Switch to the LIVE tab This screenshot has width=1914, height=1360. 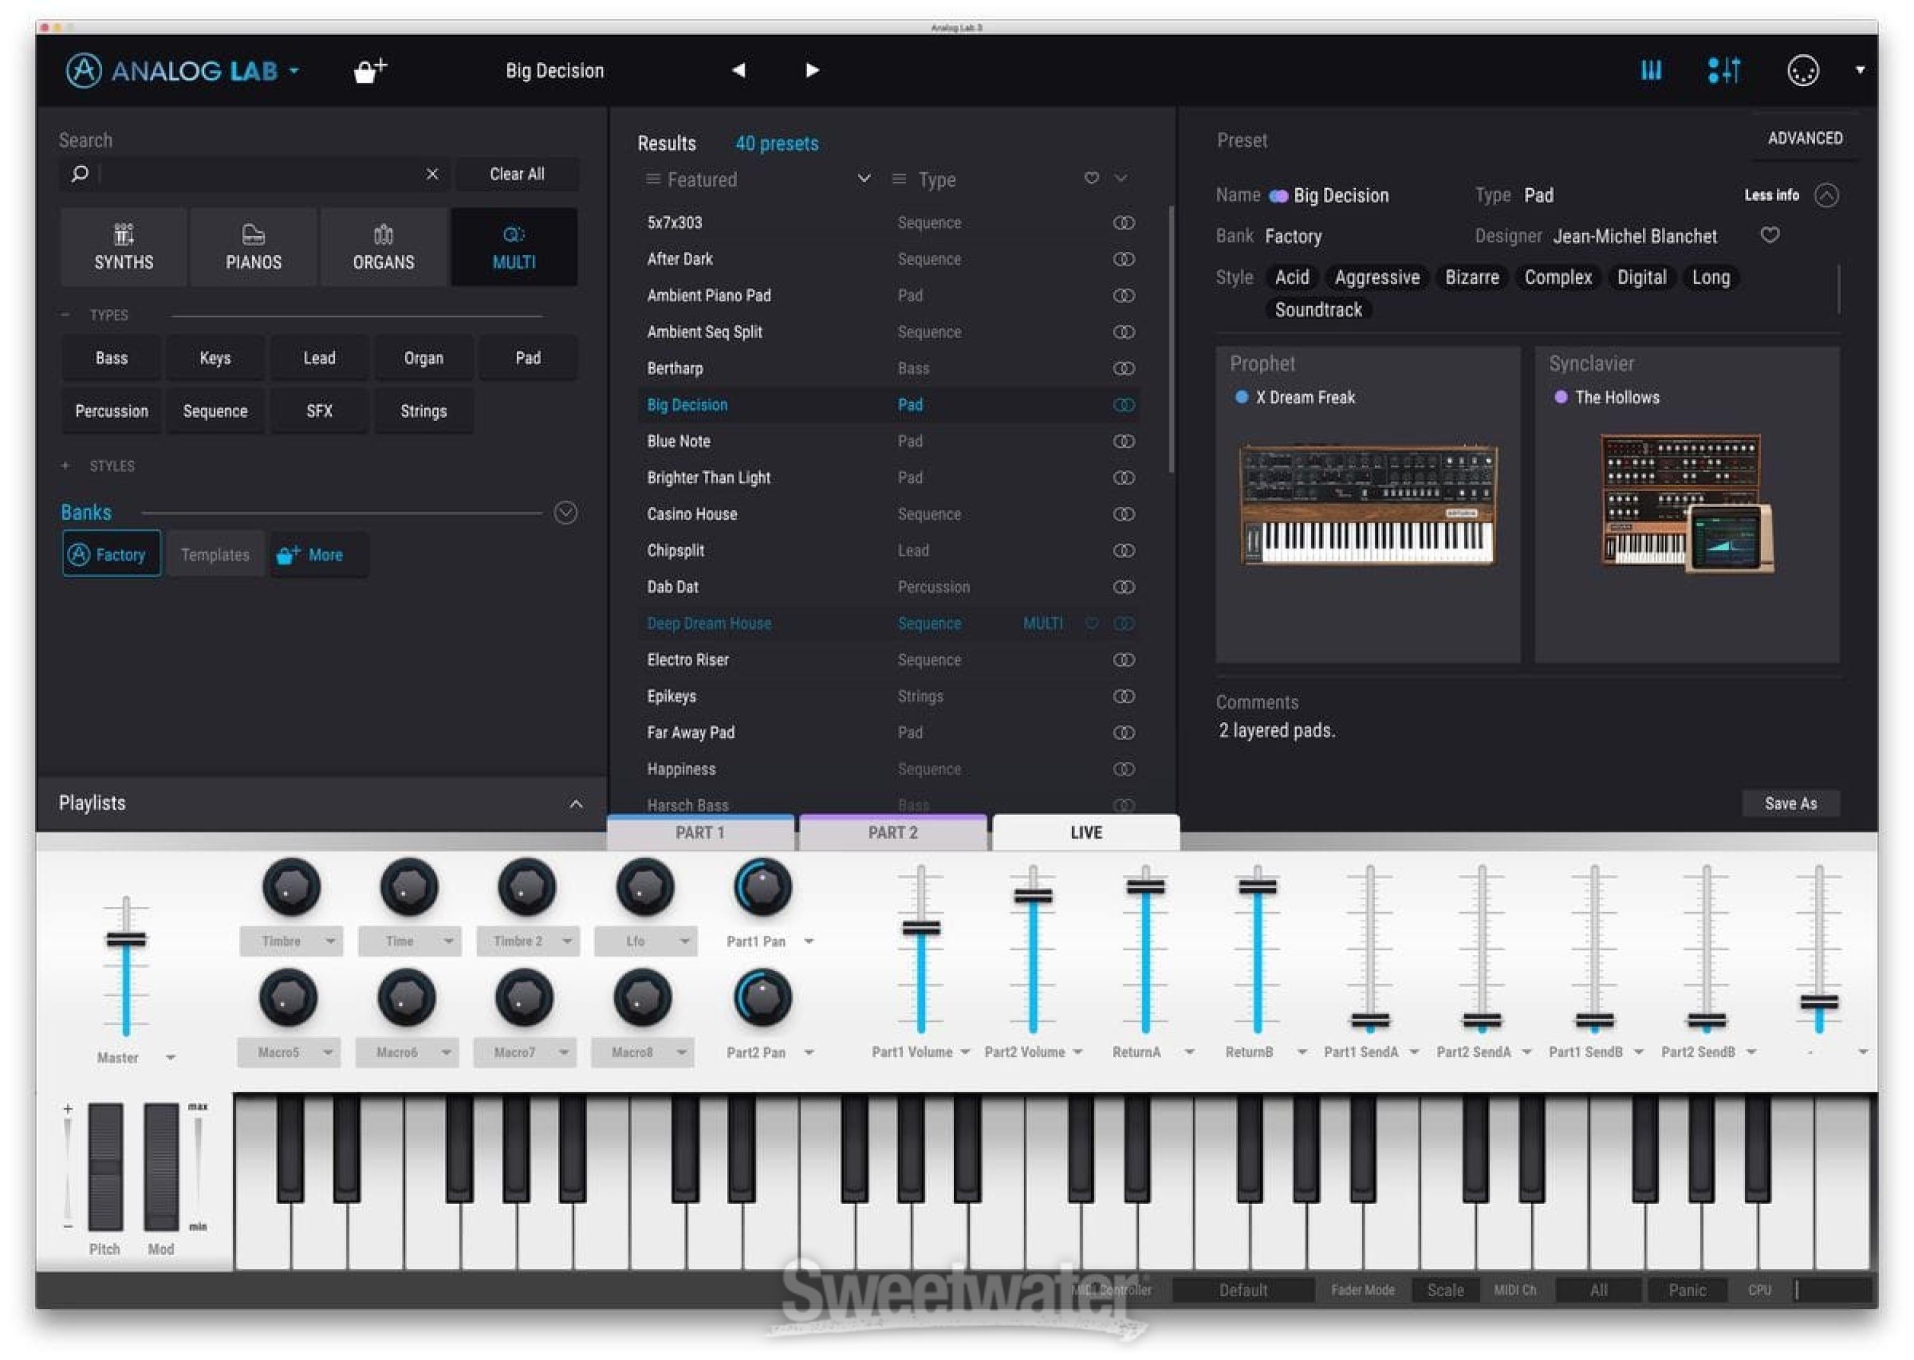click(x=1086, y=833)
